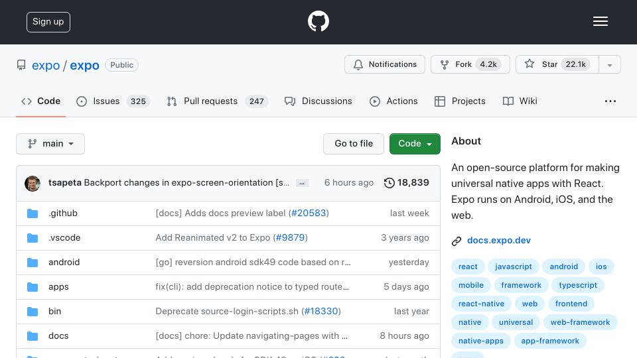637x358 pixels.
Task: Expand the green Code dropdown
Action: click(415, 144)
